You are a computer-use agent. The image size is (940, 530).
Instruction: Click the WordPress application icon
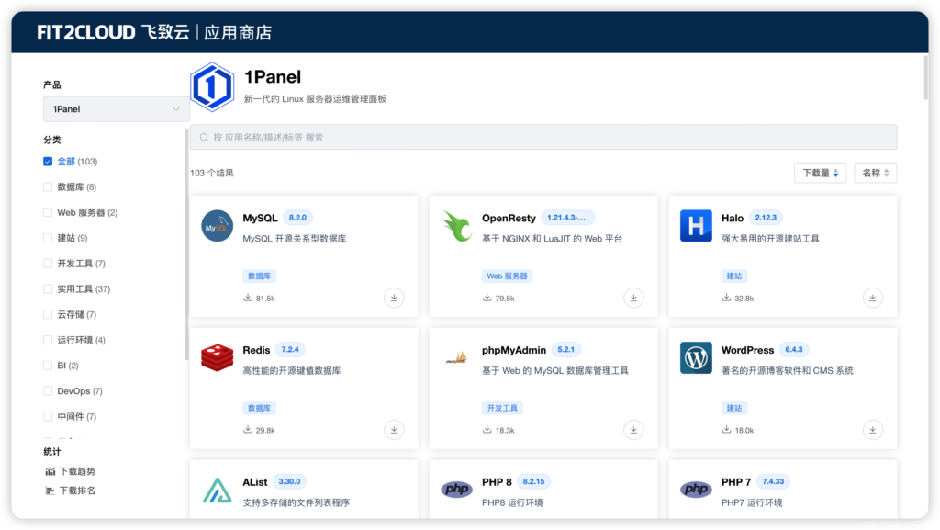pyautogui.click(x=695, y=358)
